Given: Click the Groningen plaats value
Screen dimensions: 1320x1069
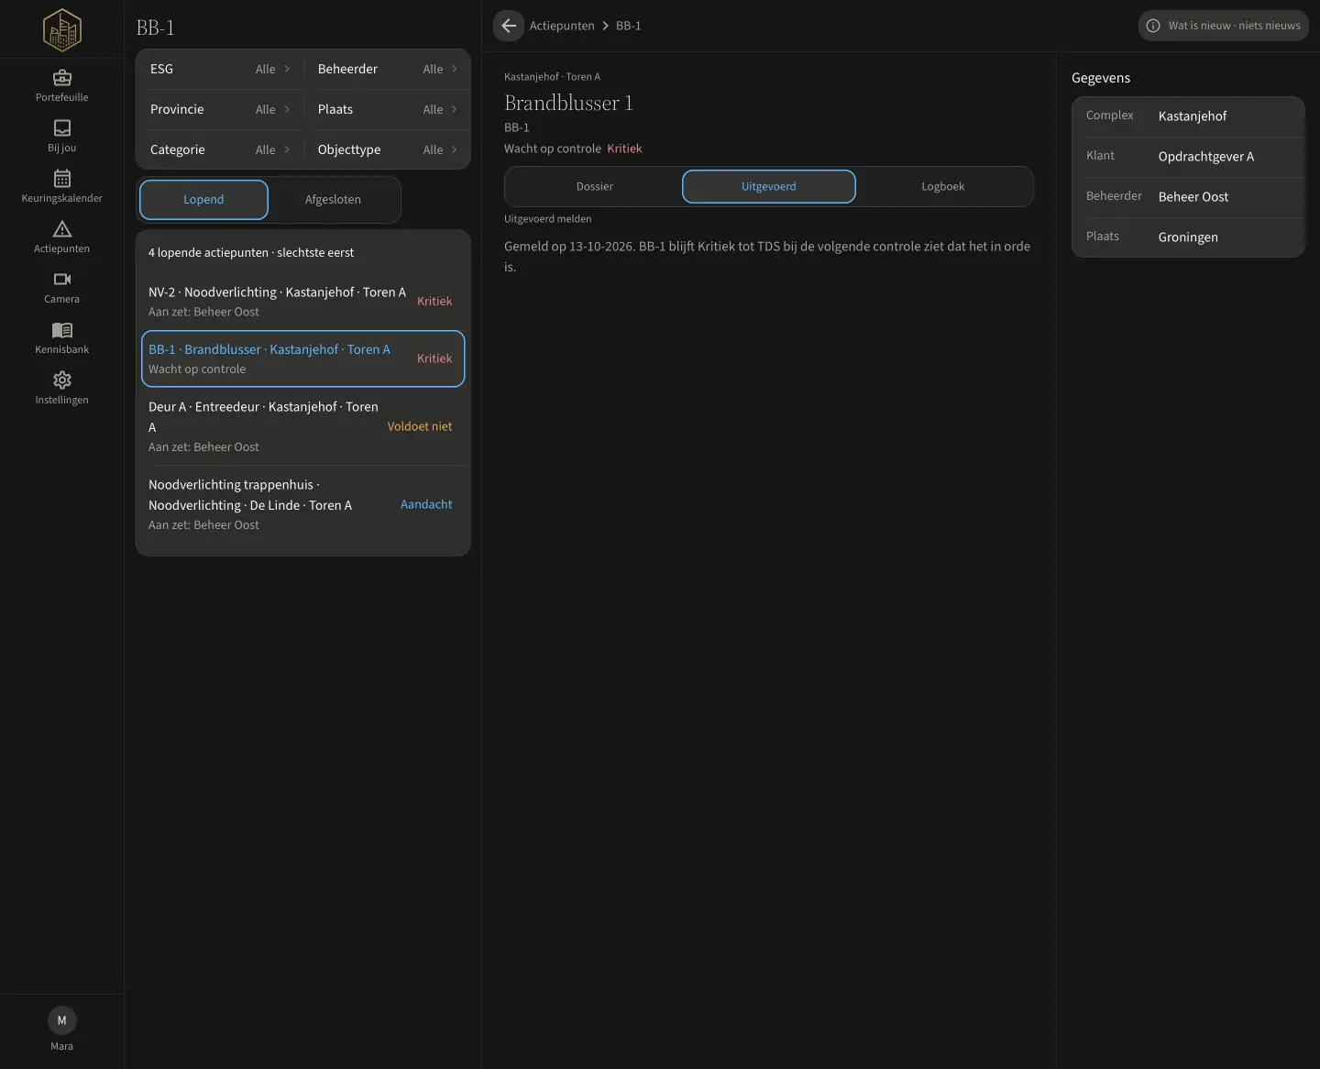Looking at the screenshot, I should point(1188,237).
